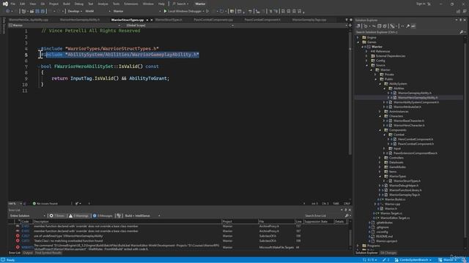This screenshot has height=263, width=469.
Task: Collapse the include block at line 4
Action: click(39, 49)
